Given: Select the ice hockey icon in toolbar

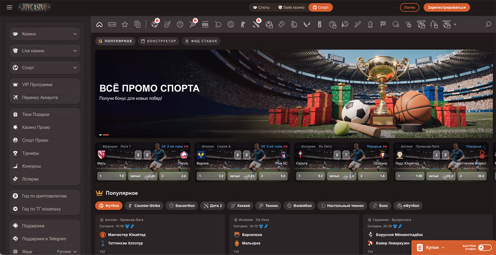Looking at the screenshot, I should tap(167, 24).
